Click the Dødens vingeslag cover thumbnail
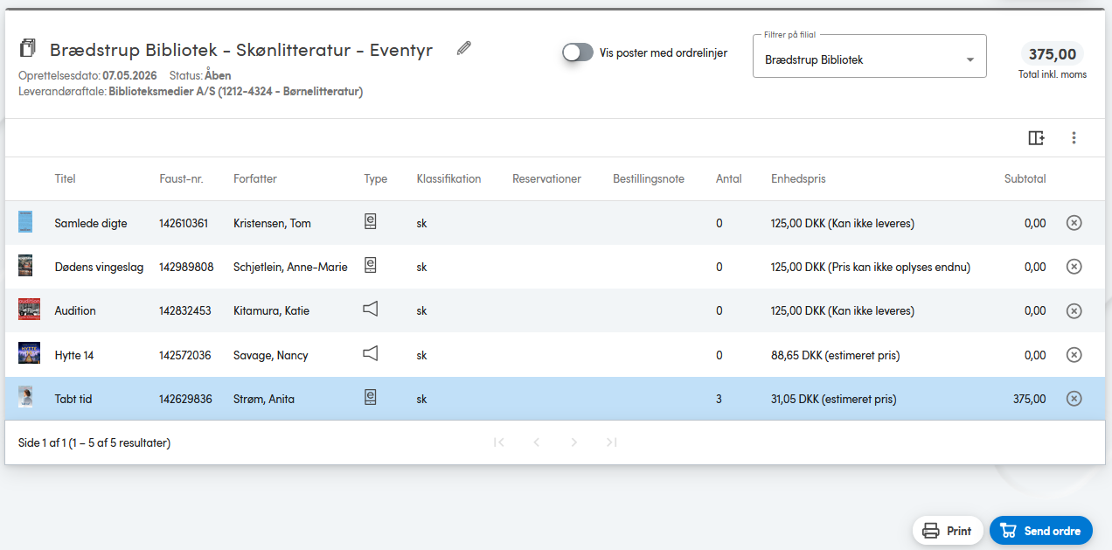The image size is (1112, 550). pyautogui.click(x=25, y=266)
